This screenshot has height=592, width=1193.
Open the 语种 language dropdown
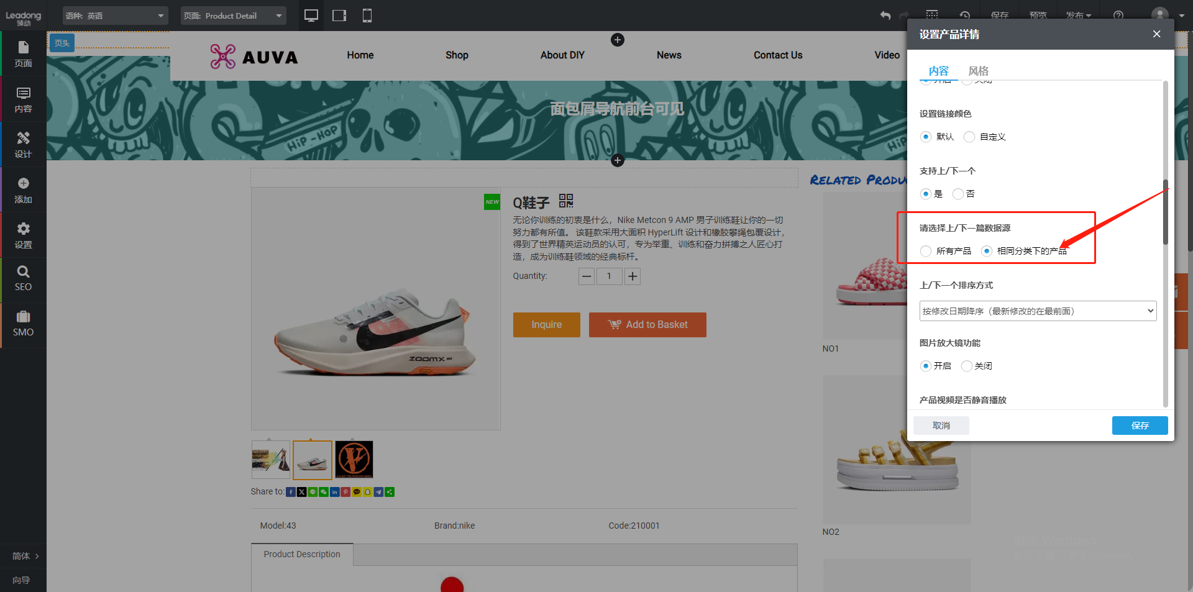point(115,16)
